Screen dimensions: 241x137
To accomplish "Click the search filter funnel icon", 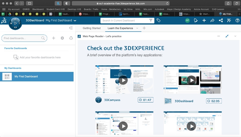I will click(x=151, y=20).
